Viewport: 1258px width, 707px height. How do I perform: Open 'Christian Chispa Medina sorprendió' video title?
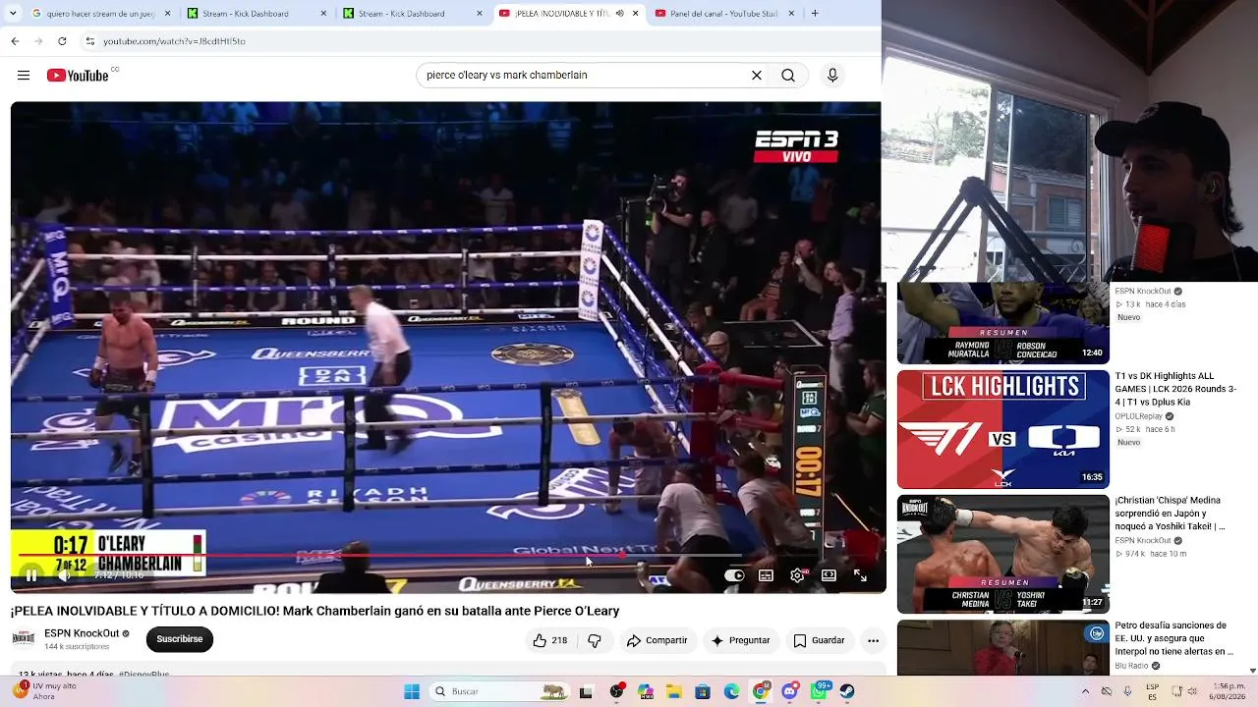[1170, 514]
